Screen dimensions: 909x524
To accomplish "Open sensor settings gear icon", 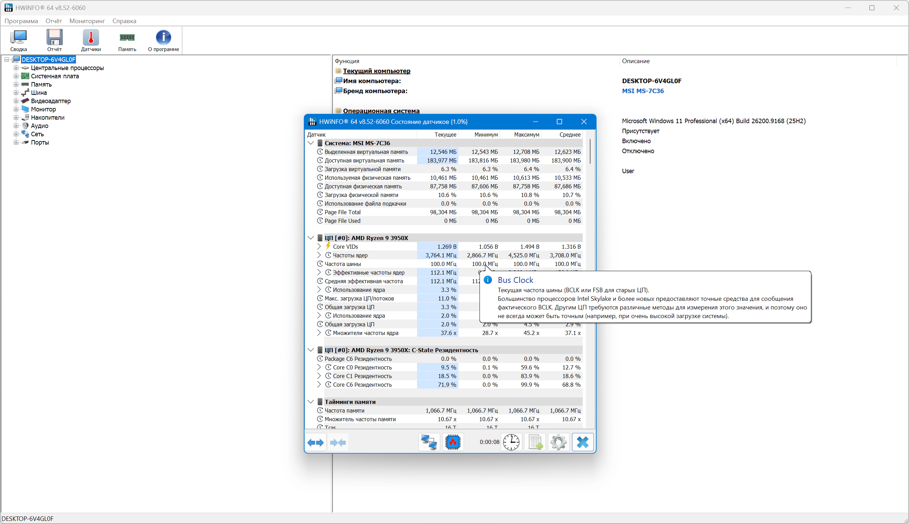I will [559, 442].
